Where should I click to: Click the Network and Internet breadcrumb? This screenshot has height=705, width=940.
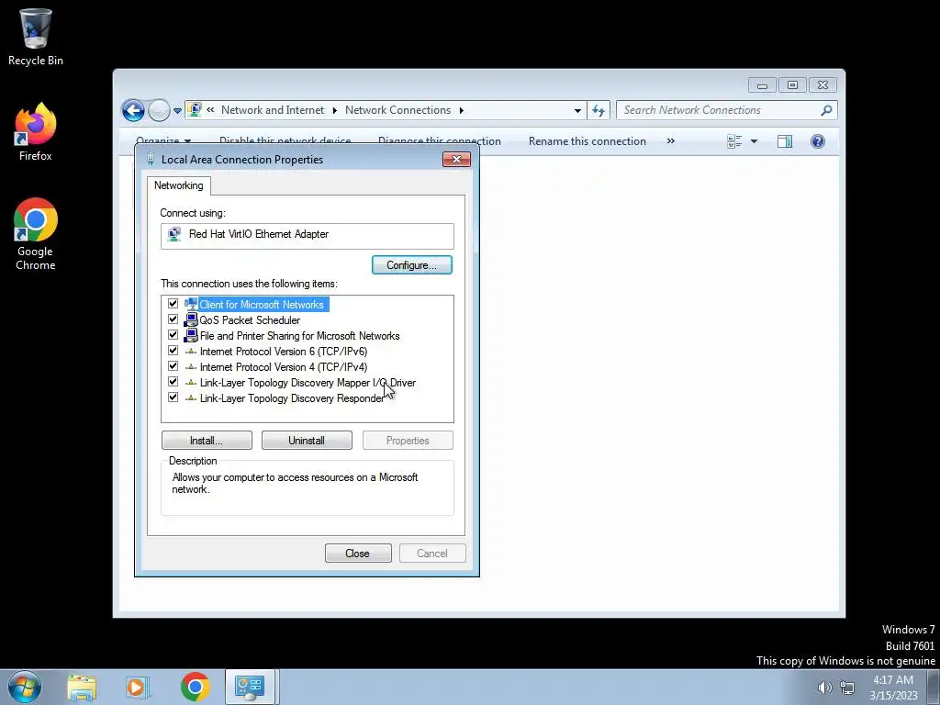click(x=272, y=110)
